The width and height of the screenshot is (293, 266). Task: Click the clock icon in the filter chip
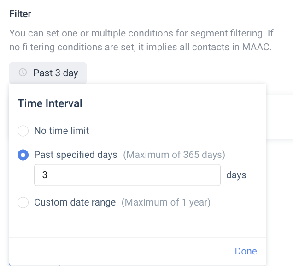23,73
